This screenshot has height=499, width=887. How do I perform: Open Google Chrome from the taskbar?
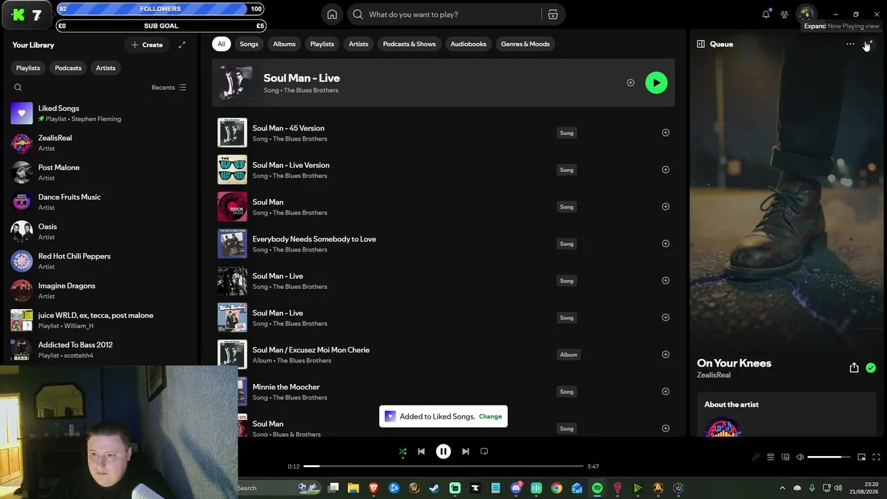[556, 488]
